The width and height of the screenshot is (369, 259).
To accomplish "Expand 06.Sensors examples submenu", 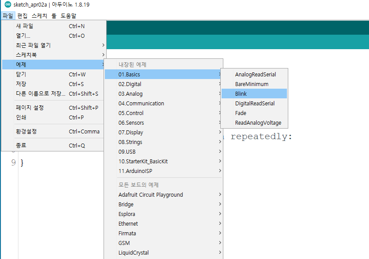I will (x=163, y=122).
